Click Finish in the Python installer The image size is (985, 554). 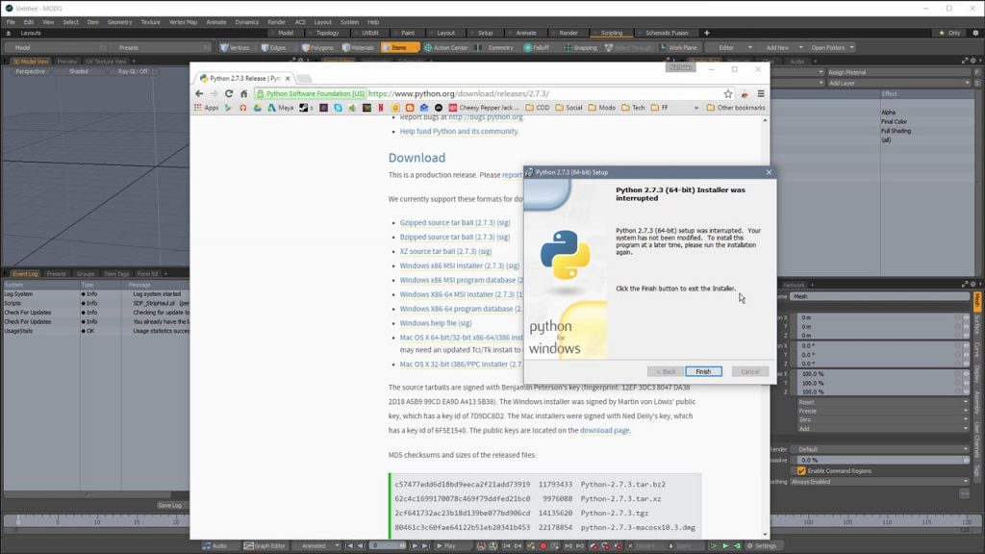click(x=703, y=371)
